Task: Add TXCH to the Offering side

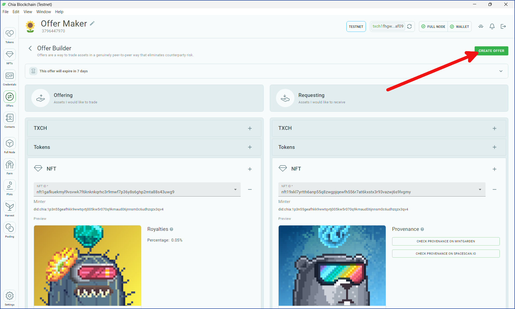Action: coord(250,129)
